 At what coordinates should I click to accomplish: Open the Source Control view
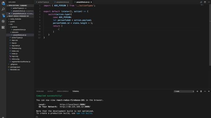tap(3, 15)
